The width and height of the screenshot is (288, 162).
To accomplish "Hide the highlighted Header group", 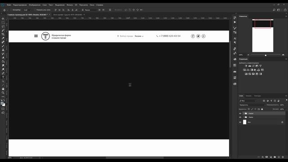I will [x=240, y=113].
